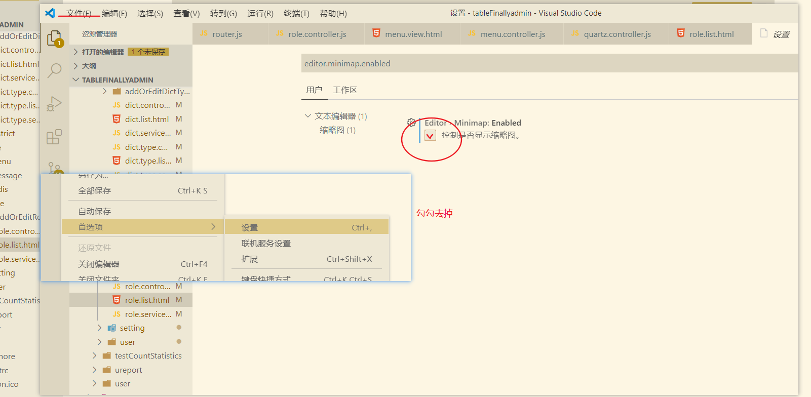Switch to the 工作区 settings tab
The image size is (811, 397).
(345, 90)
